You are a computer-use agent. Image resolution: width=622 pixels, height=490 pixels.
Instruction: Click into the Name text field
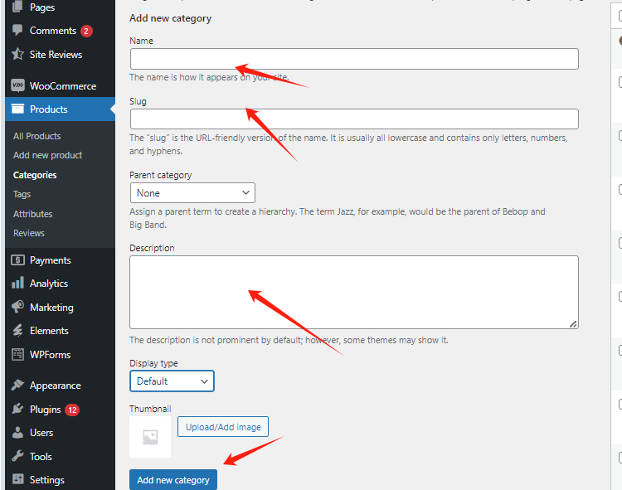(353, 59)
